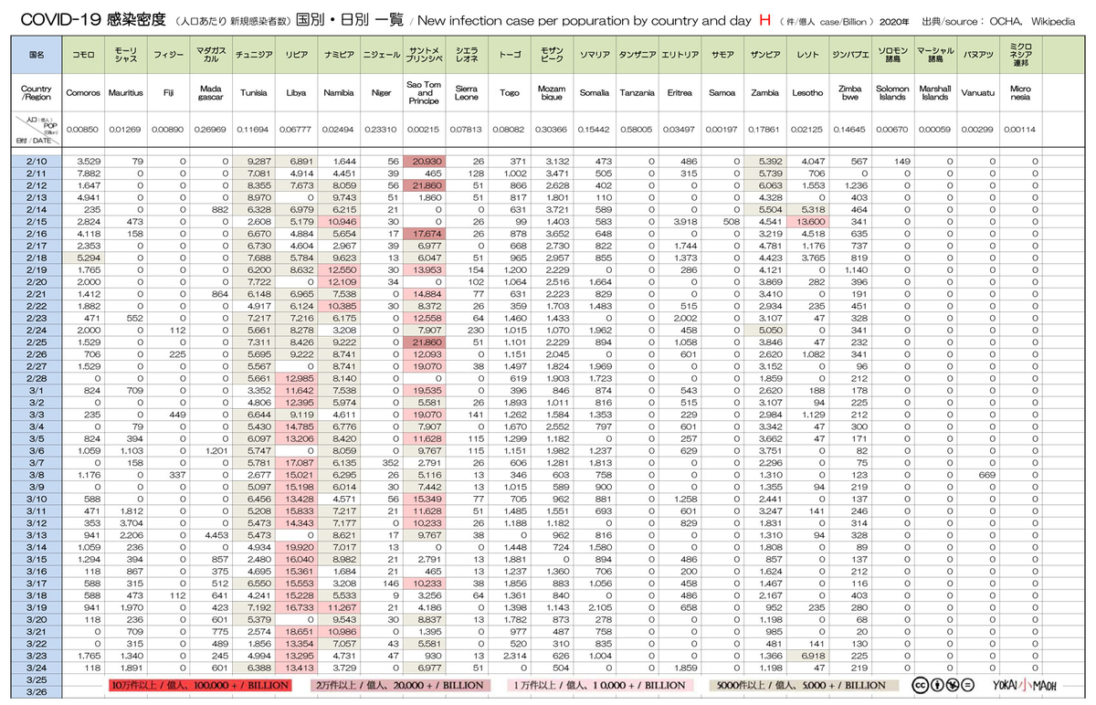Image resolution: width=1096 pixels, height=705 pixels.
Task: Select the Marshall Islands column header
Action: pos(935,93)
